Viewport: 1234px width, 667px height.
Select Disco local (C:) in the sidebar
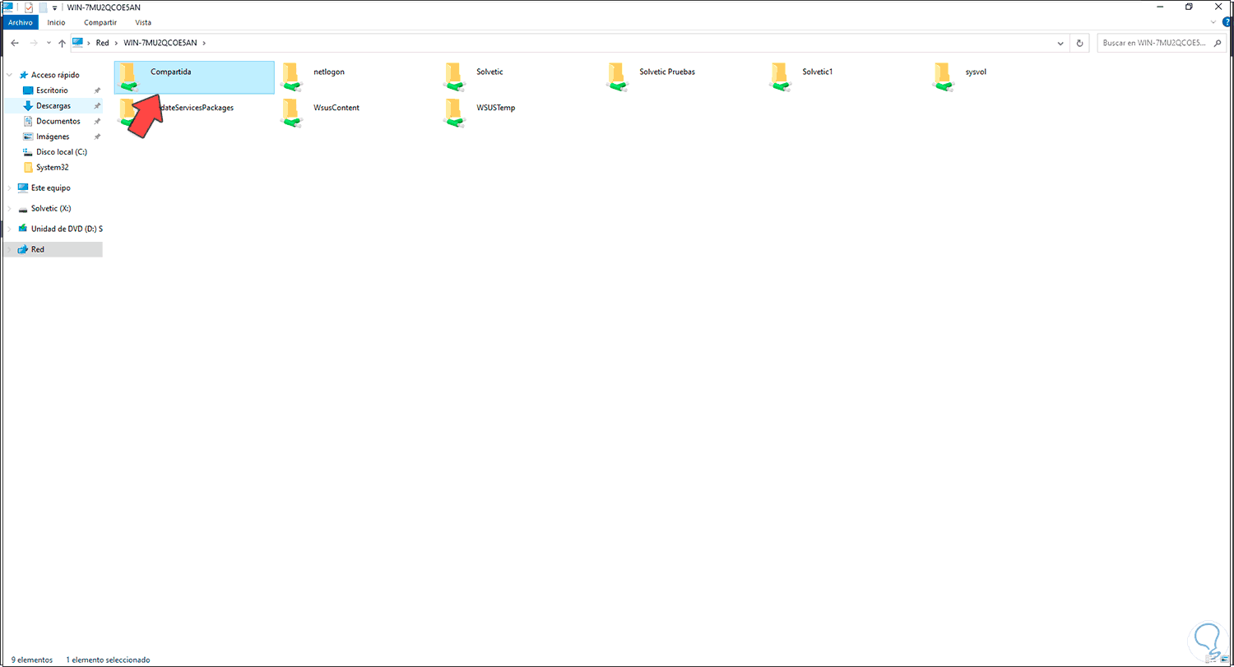[x=62, y=151]
